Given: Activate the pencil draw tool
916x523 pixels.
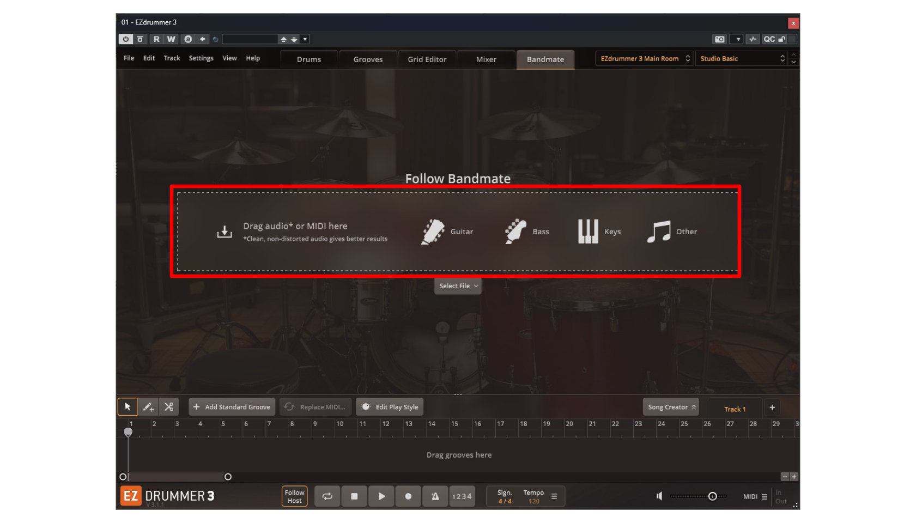Looking at the screenshot, I should point(148,407).
